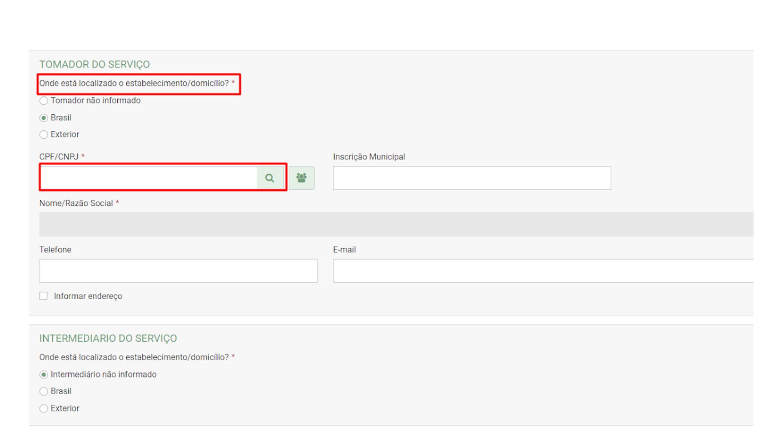Enable the Informar endereço checkbox
777x437 pixels.
44,296
